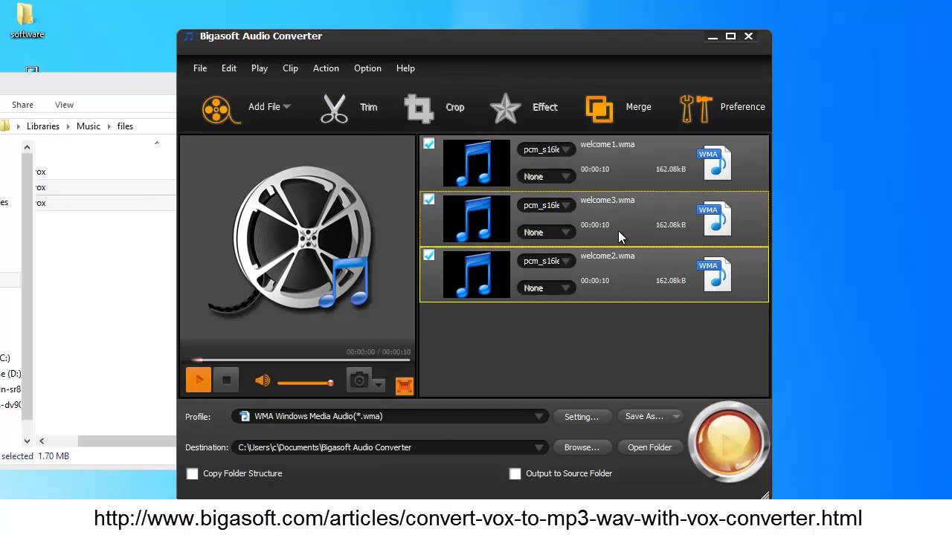Enable Copy Folder Structure checkbox

[193, 473]
